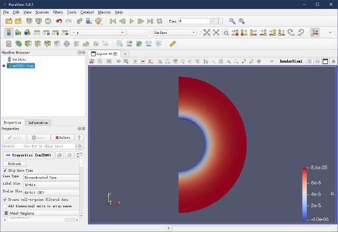
Task: Open the Surface representation dropdown
Action: coord(175,33)
